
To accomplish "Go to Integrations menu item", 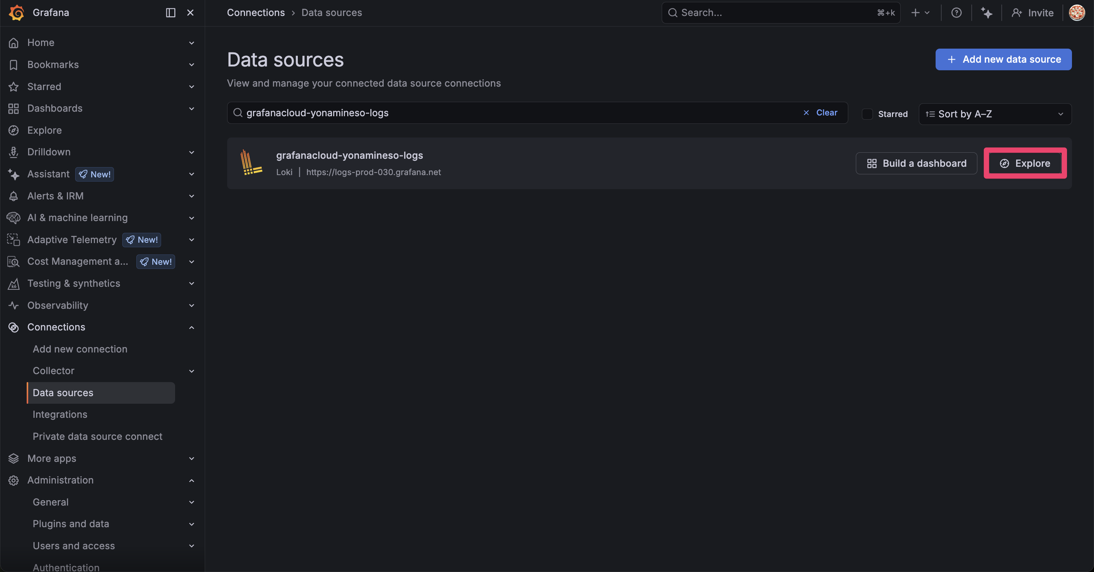I will click(x=60, y=414).
